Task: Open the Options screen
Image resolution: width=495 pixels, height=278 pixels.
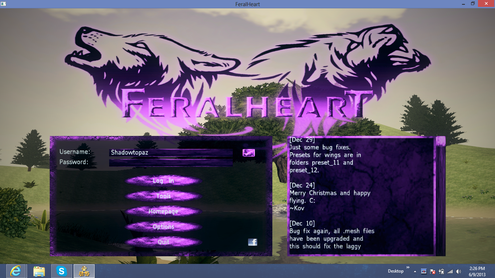Action: click(x=163, y=227)
